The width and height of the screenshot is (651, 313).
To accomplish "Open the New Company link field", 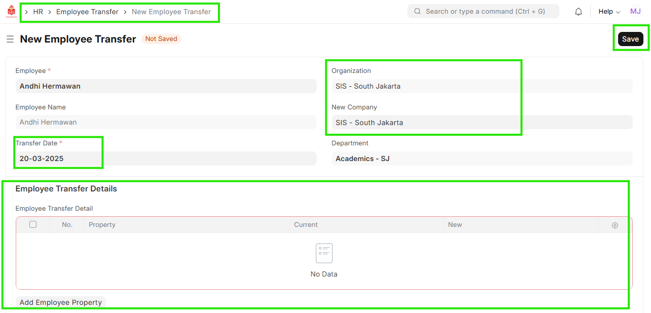I will 481,123.
